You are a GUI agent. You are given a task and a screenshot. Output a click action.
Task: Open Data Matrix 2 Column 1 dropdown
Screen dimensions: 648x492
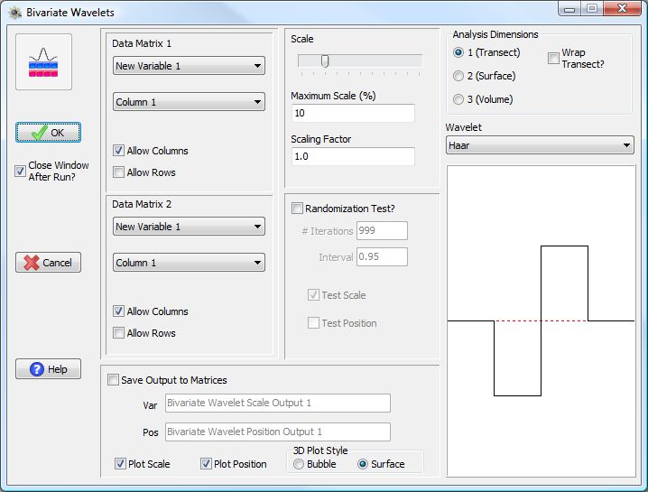(x=189, y=263)
